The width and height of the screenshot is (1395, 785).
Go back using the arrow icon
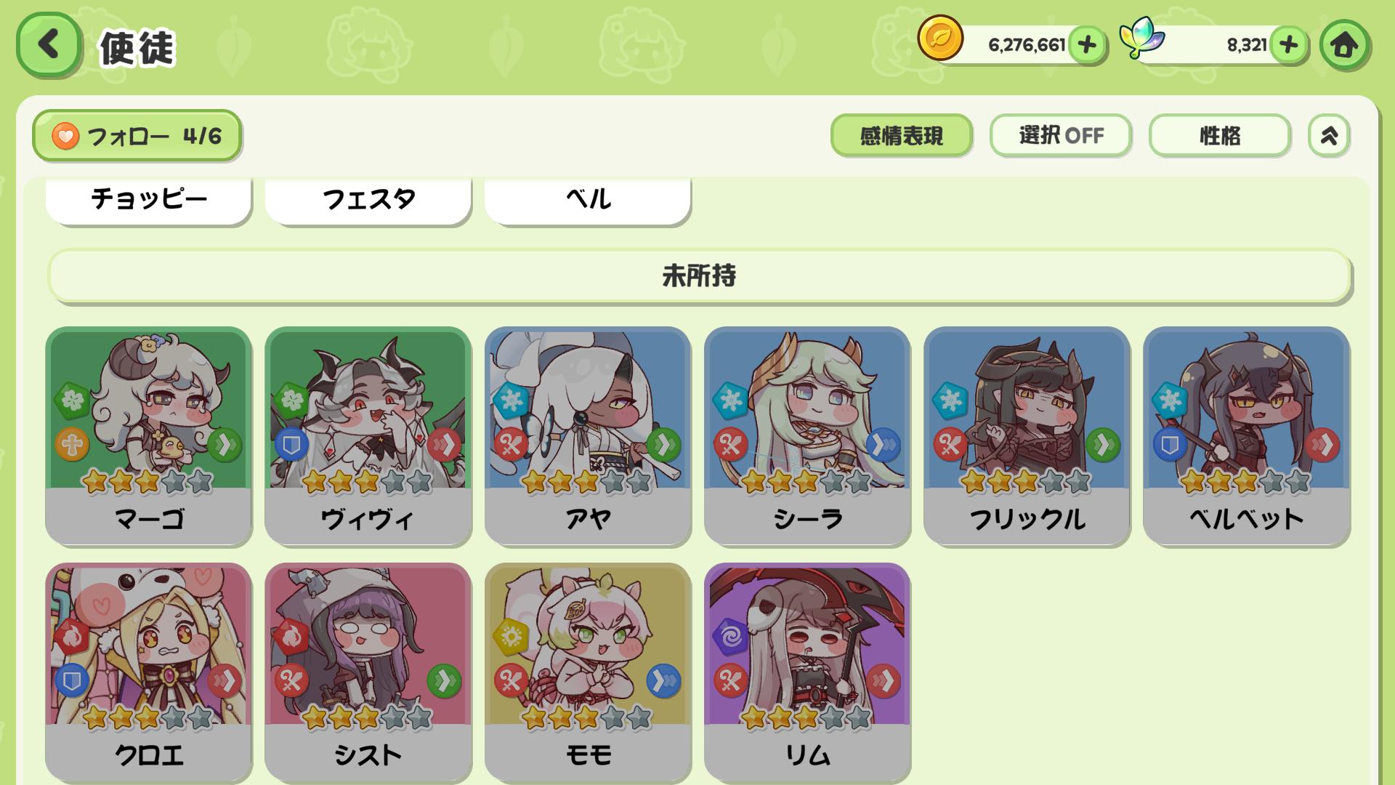49,44
